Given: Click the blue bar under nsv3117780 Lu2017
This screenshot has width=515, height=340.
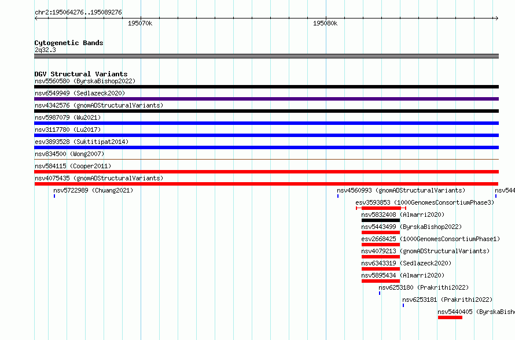Looking at the screenshot, I should [x=266, y=135].
